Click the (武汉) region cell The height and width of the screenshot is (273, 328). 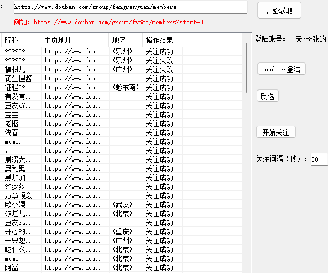[123, 204]
